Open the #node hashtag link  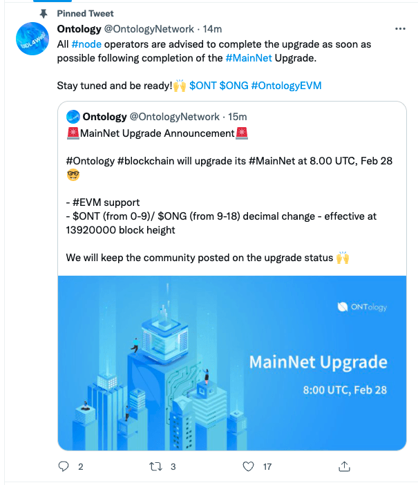[x=86, y=44]
